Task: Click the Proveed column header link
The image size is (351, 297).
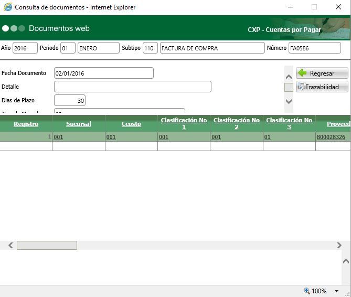Action: tap(339, 124)
